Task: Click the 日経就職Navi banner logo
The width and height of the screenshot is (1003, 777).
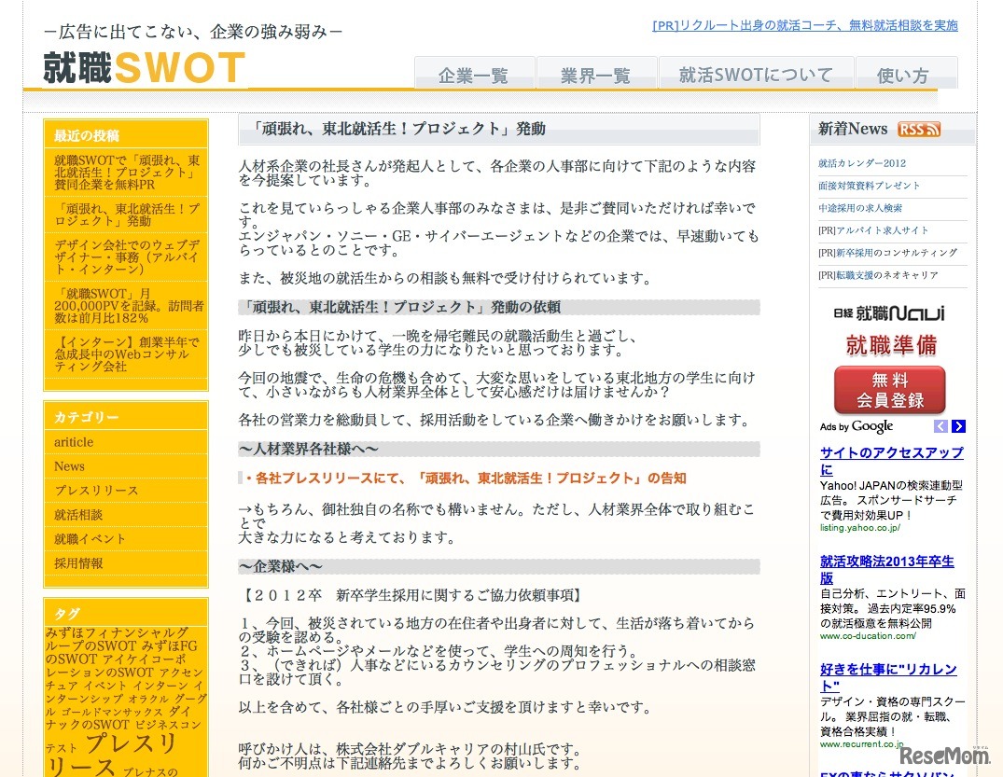Action: tap(887, 315)
